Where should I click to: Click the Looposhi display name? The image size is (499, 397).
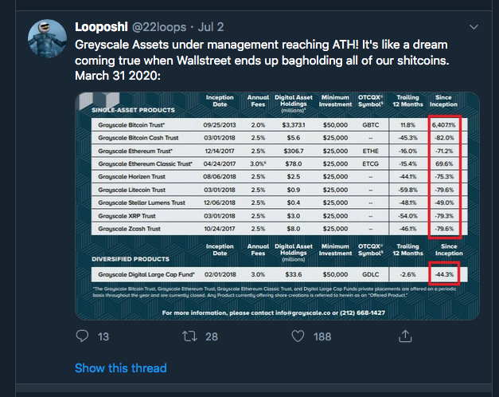(101, 27)
